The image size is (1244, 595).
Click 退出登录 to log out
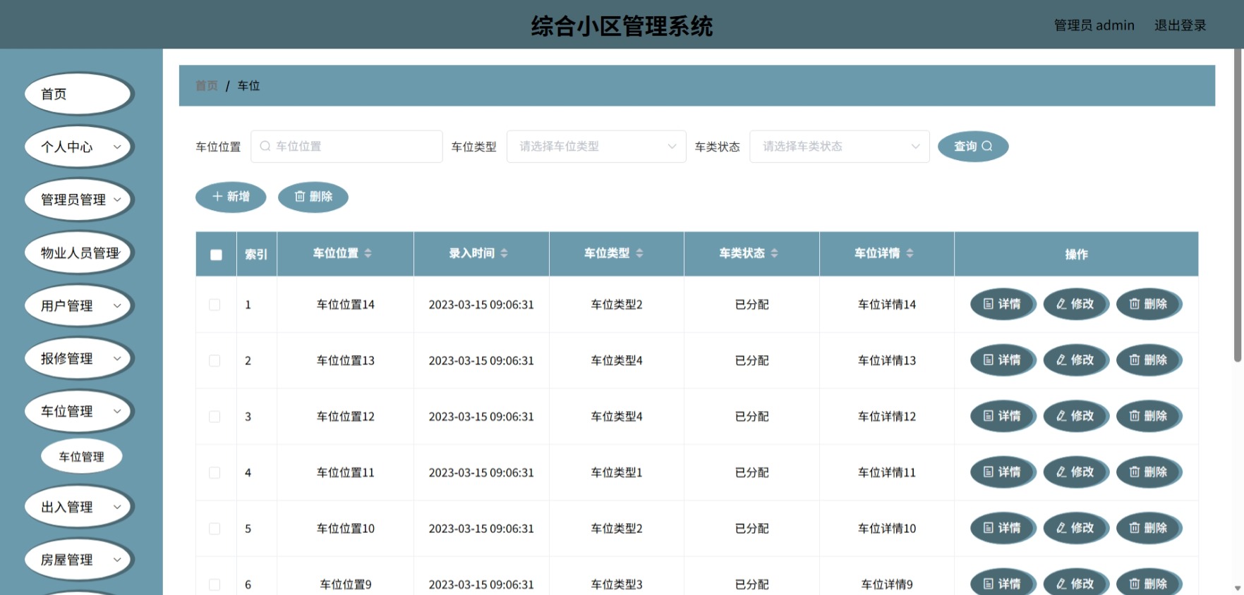(1180, 25)
